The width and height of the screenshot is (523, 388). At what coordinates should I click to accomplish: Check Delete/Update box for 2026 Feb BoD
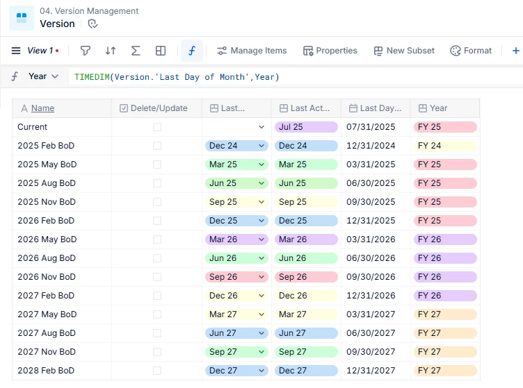click(x=157, y=221)
